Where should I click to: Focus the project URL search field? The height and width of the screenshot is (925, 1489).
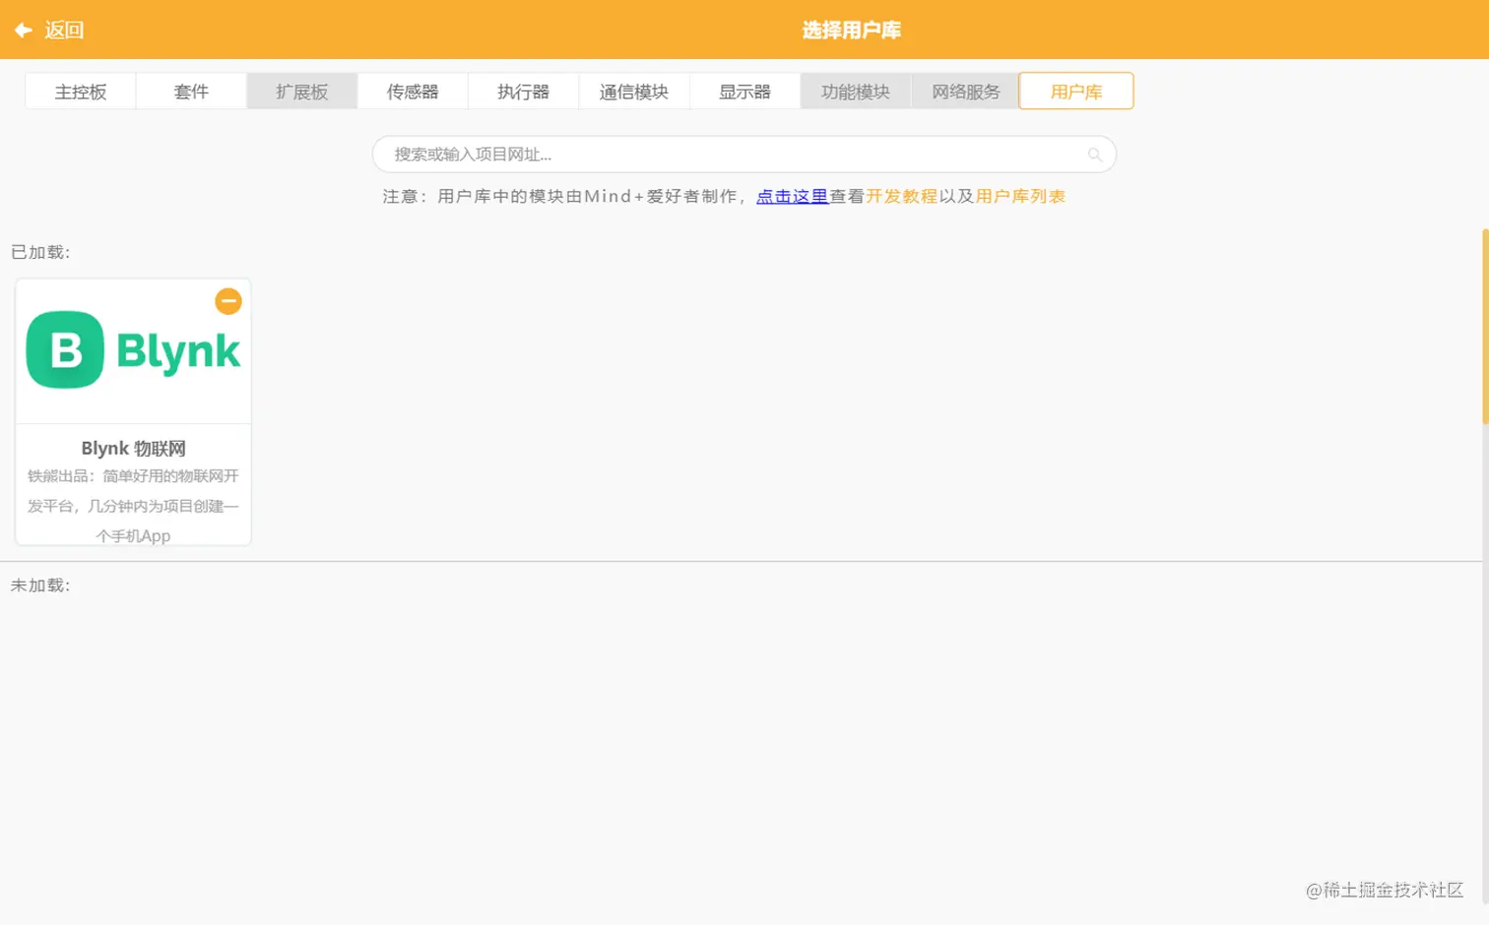point(744,154)
